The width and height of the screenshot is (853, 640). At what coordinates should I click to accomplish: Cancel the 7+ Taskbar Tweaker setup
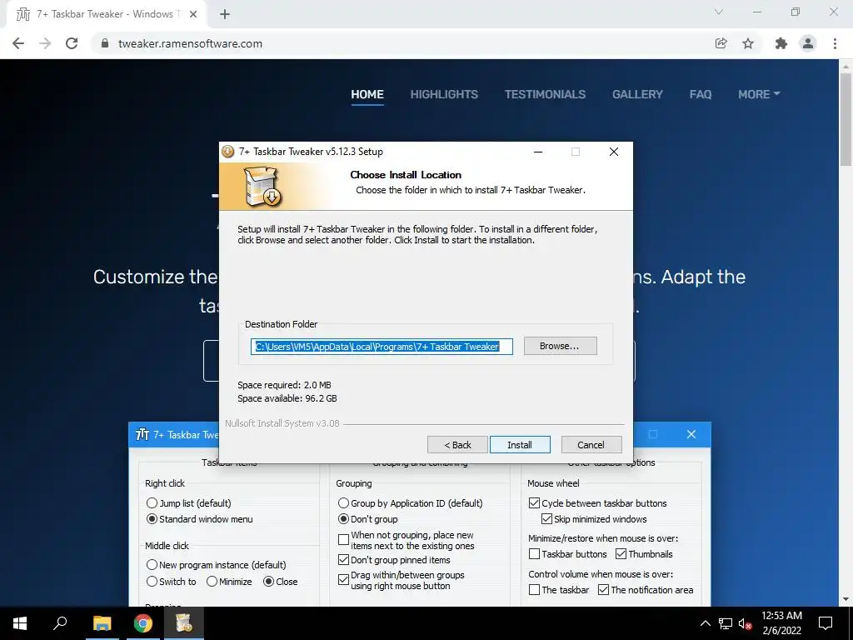[591, 445]
